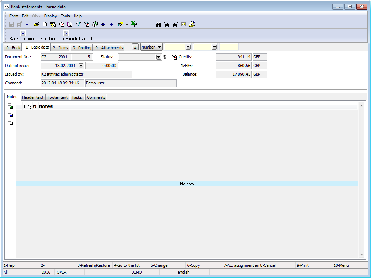Open the book icon in toolbar

coord(70,24)
